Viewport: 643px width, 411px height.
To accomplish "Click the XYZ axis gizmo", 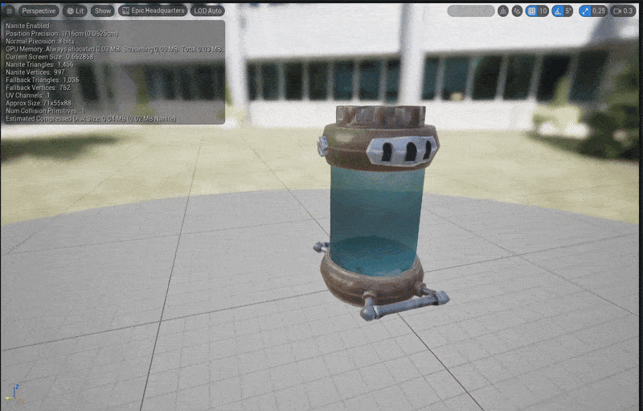I will click(14, 395).
